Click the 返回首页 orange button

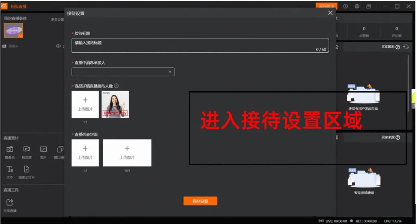pyautogui.click(x=326, y=6)
